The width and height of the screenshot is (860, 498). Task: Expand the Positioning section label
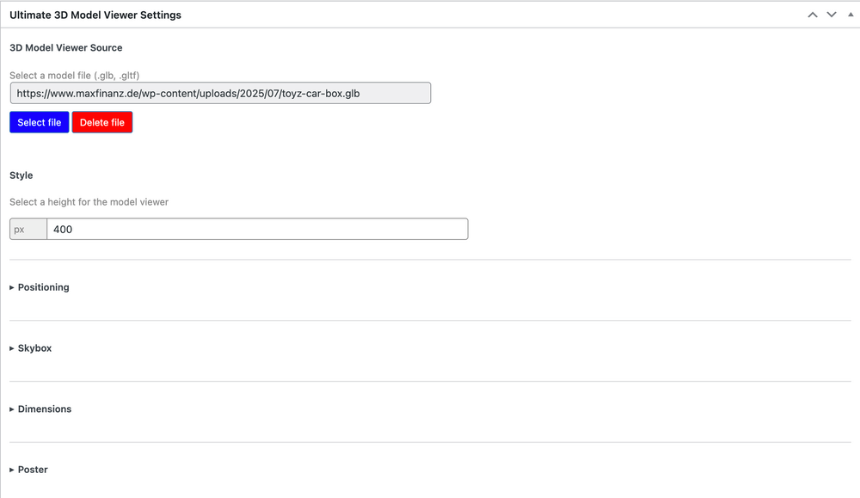click(44, 287)
